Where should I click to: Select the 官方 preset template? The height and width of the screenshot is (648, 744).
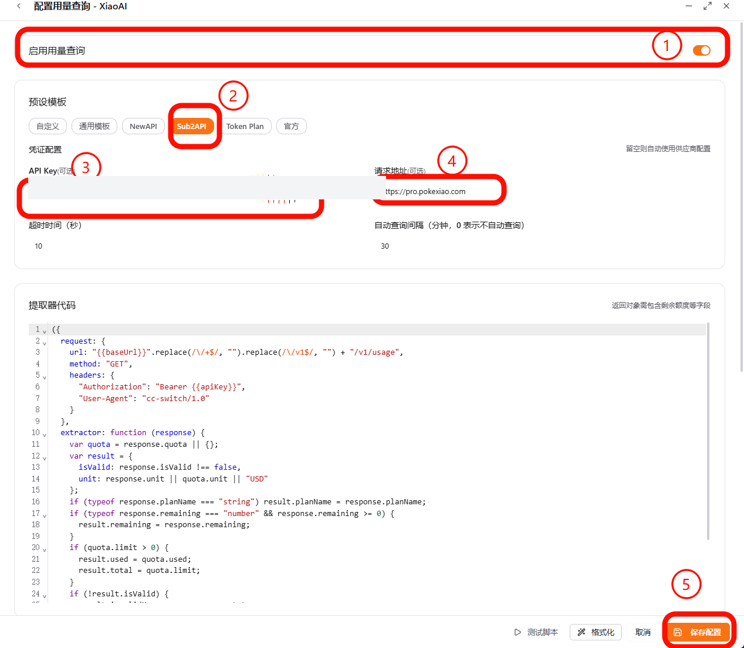tap(291, 126)
